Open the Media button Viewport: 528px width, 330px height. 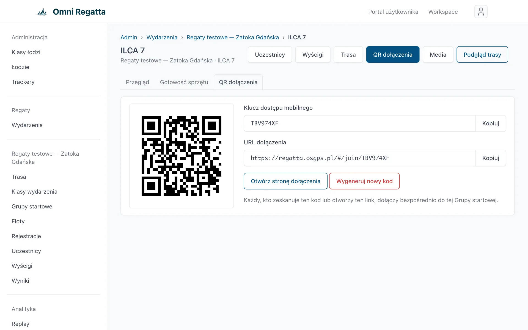[438, 54]
